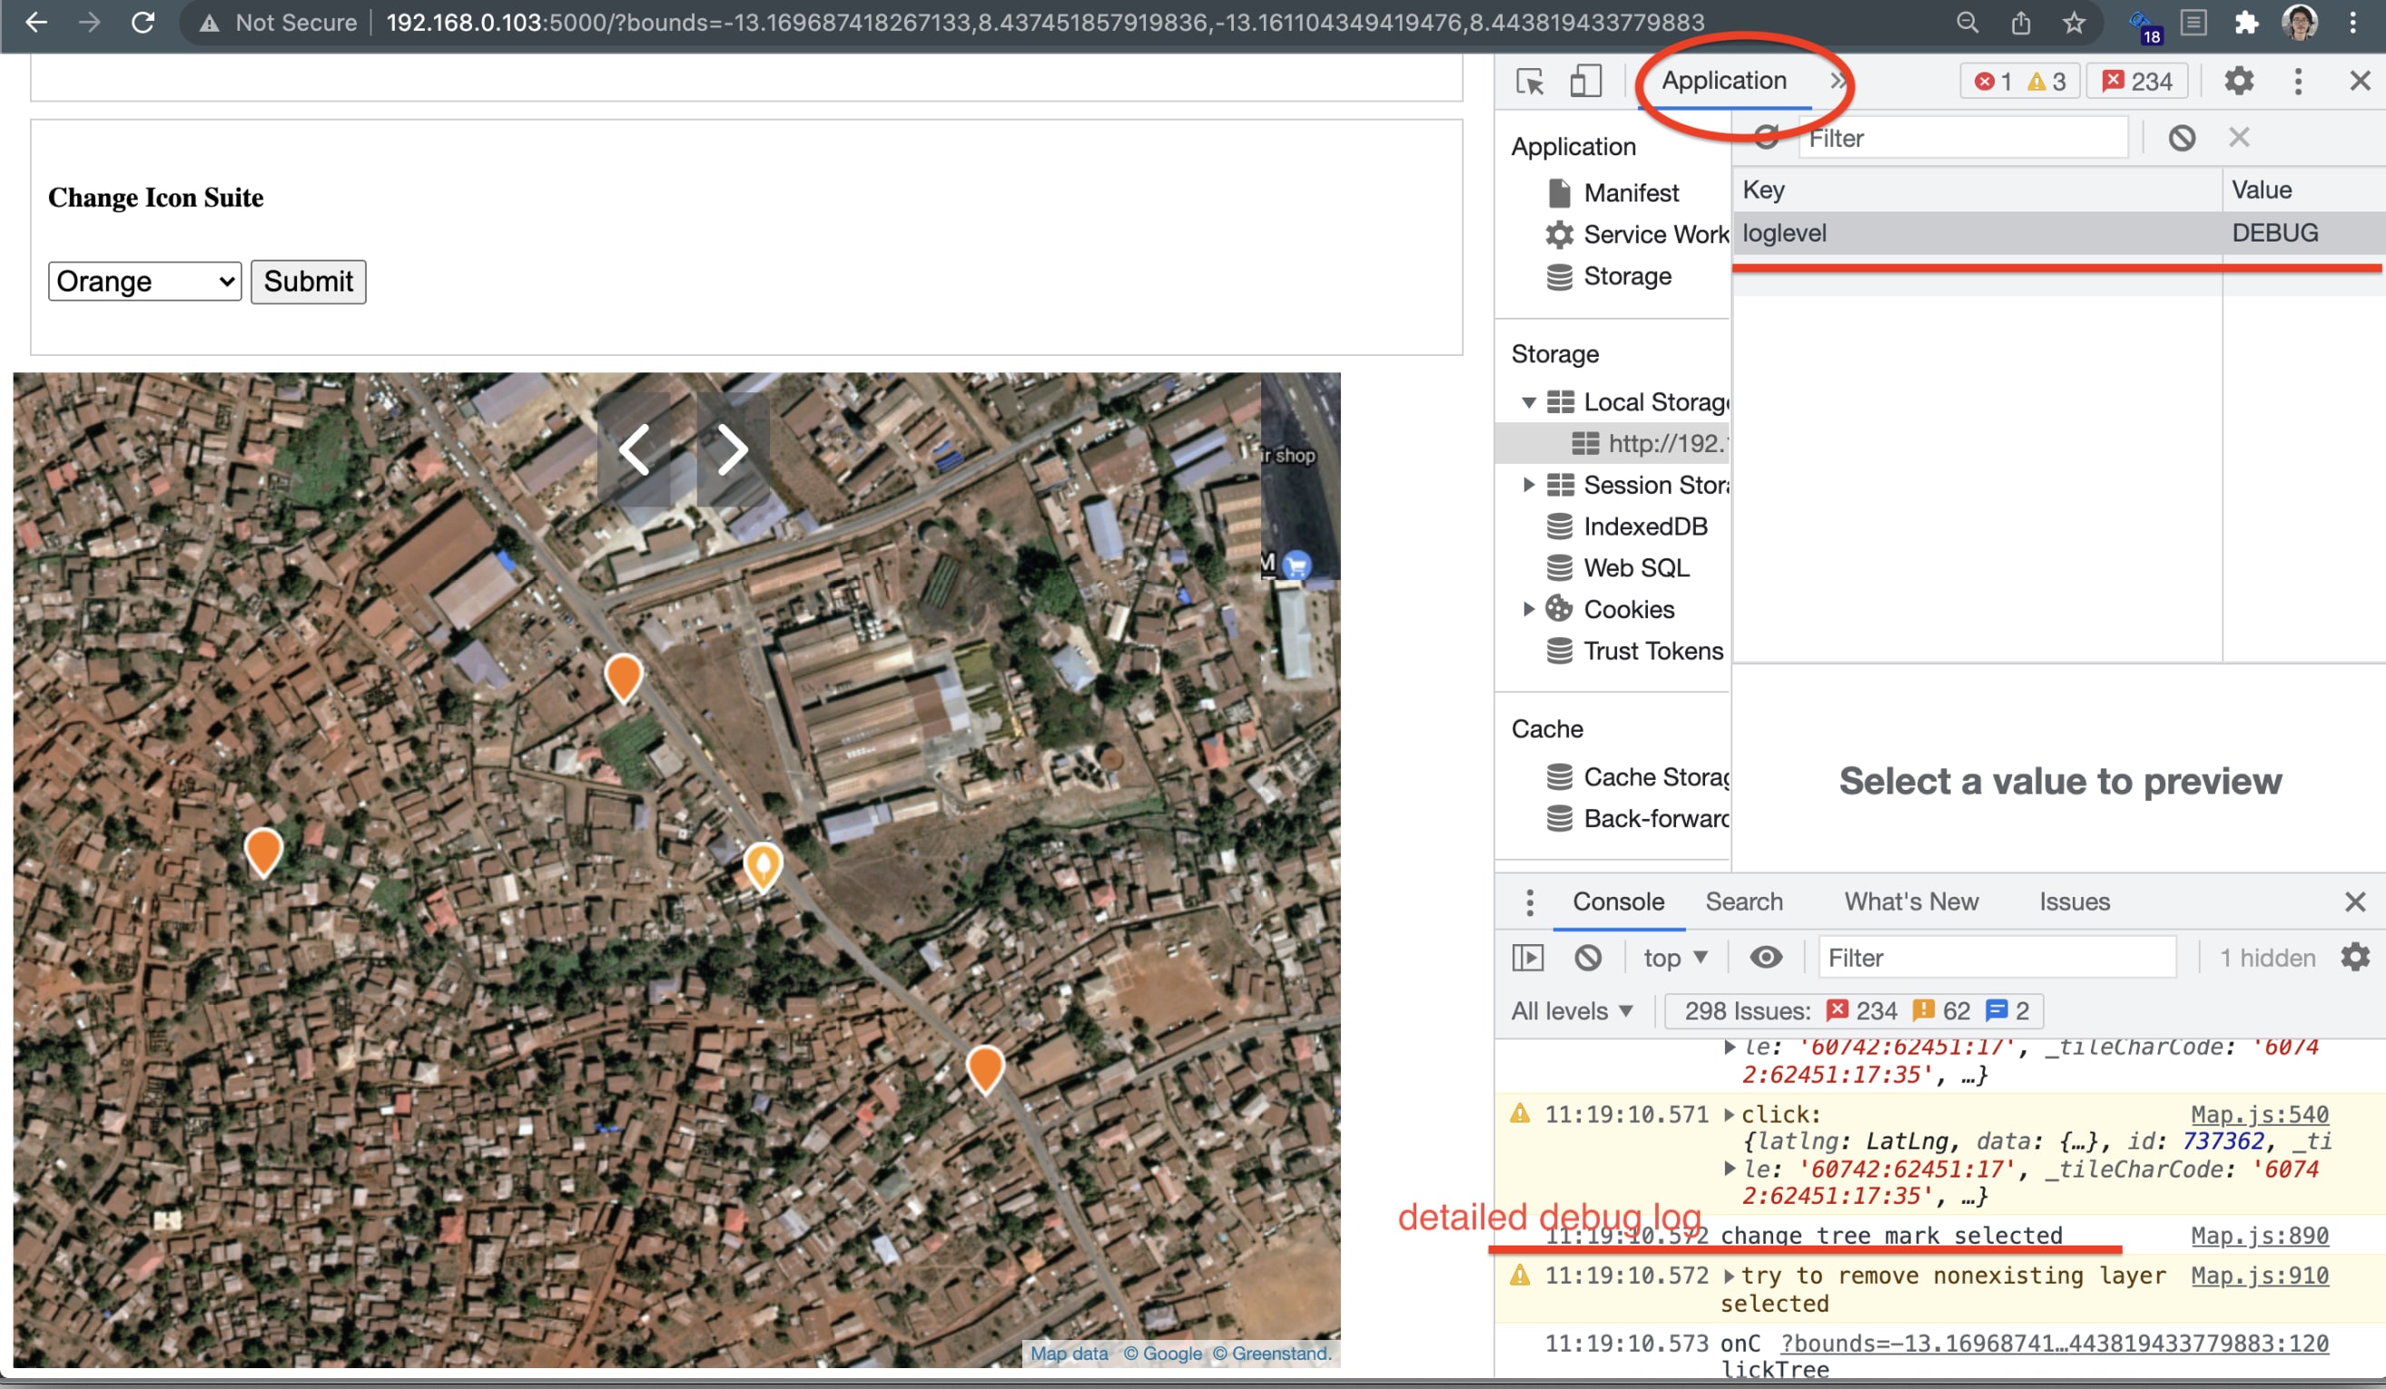Click the browser forward arrow
Viewport: 2386px width, 1389px height.
pyautogui.click(x=89, y=22)
